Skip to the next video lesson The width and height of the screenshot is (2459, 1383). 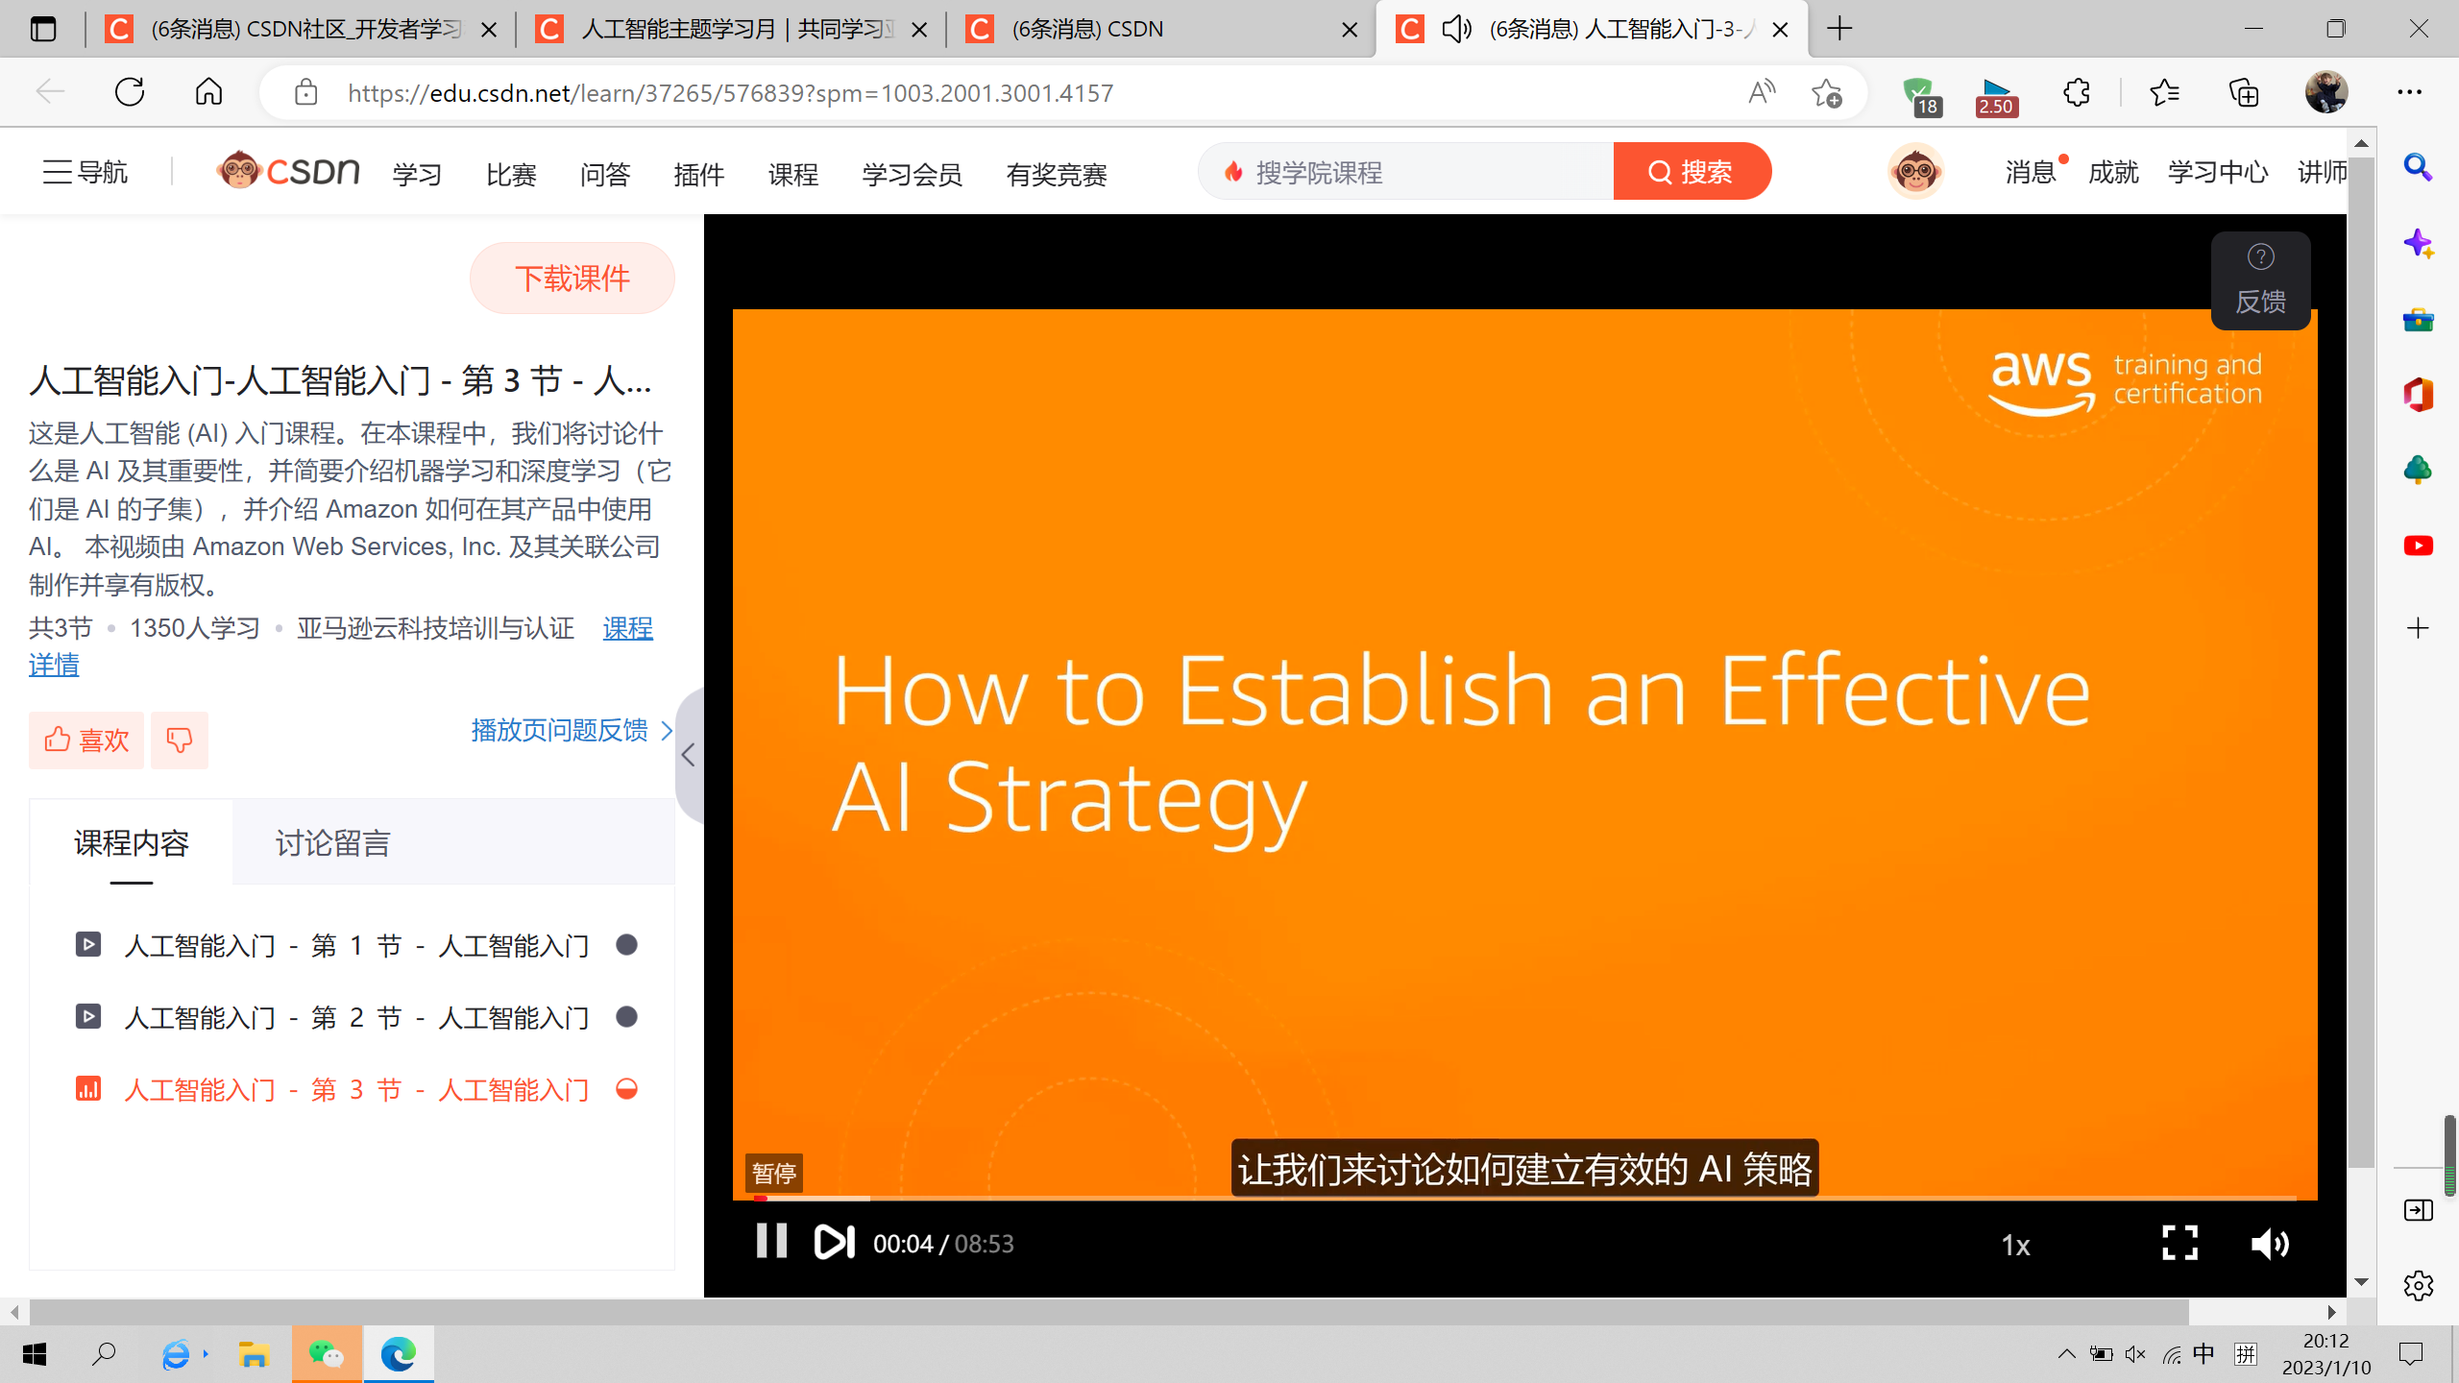click(x=834, y=1242)
